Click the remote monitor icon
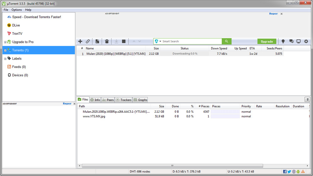This screenshot has width=313, height=176. [298, 41]
